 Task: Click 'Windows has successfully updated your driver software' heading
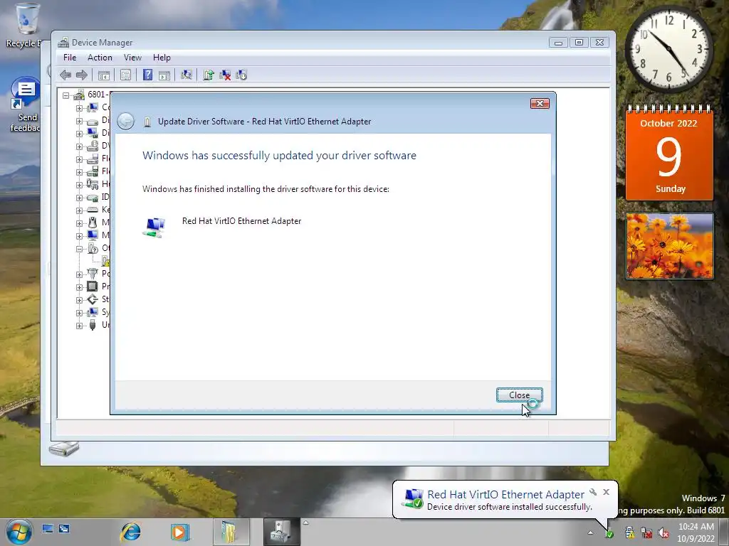pos(279,156)
